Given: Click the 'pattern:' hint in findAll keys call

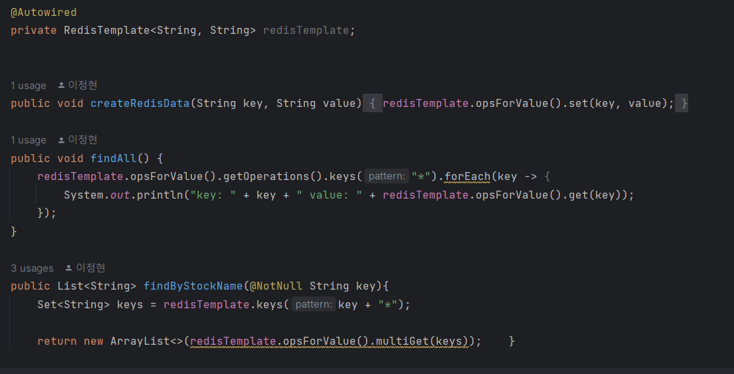Looking at the screenshot, I should point(387,177).
